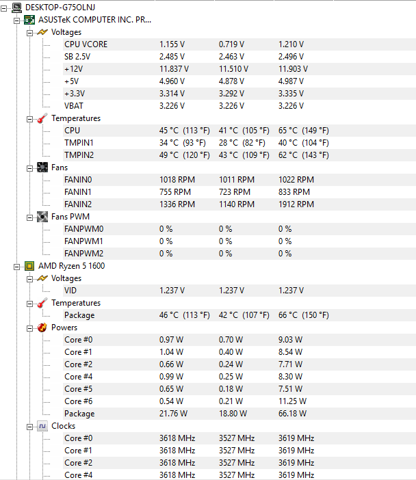This screenshot has width=416, height=480.
Task: Click the Fans icon under the motherboard
Action: 42,168
